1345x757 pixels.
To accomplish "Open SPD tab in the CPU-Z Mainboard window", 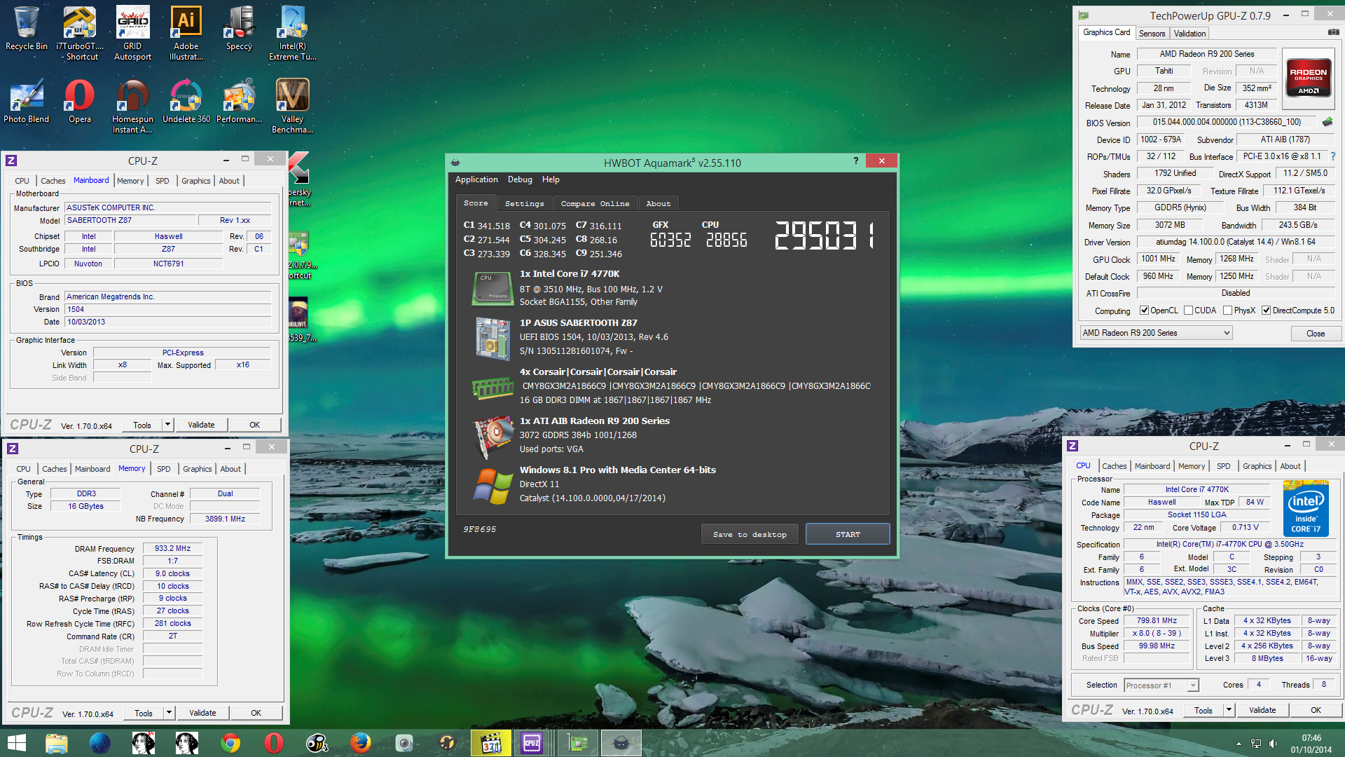I will [163, 181].
